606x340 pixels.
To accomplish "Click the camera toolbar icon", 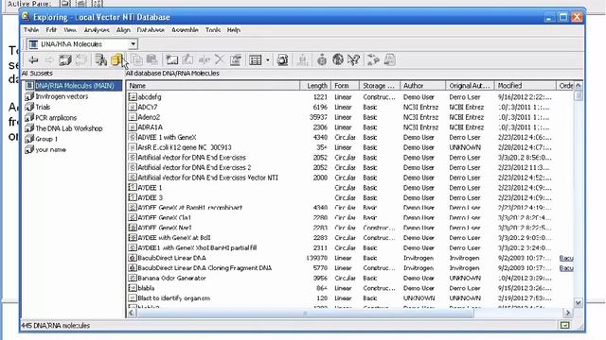I will click(x=282, y=59).
